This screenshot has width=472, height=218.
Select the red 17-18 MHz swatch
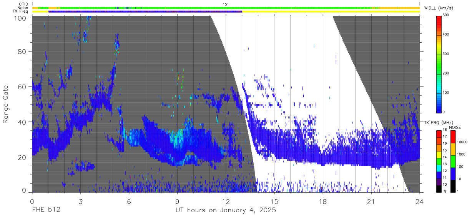(x=439, y=134)
